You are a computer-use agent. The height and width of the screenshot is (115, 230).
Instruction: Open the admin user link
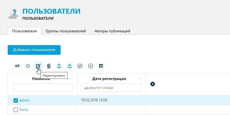[x=25, y=100]
